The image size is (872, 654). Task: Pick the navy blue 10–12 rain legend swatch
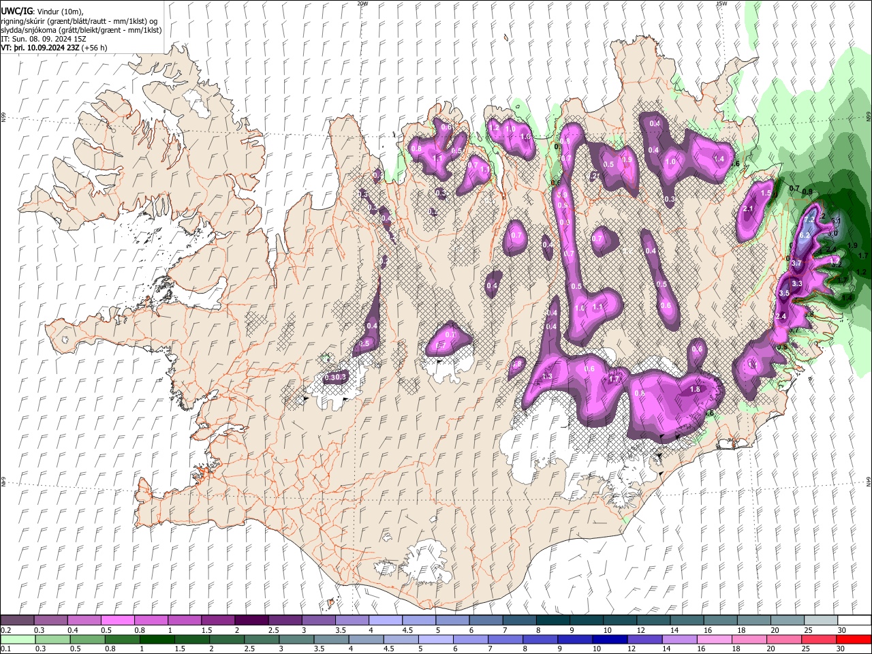[x=608, y=639]
